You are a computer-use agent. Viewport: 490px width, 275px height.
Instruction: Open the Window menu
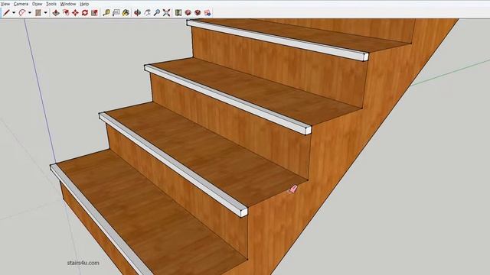(68, 4)
